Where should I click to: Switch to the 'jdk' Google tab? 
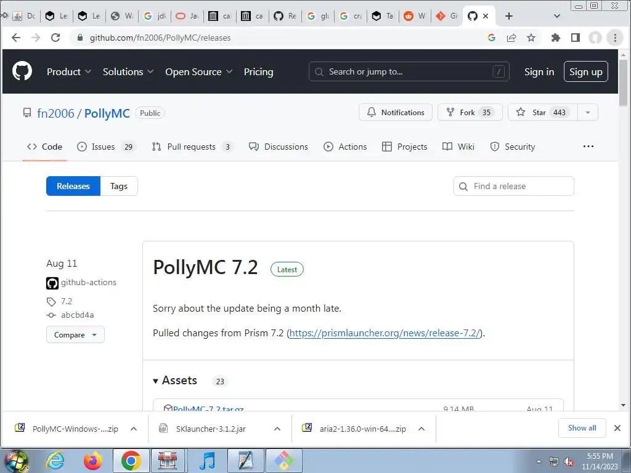[155, 16]
